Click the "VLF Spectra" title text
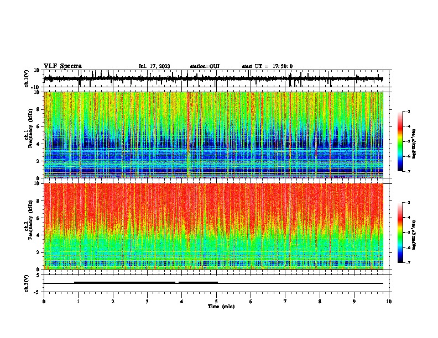 pos(62,66)
